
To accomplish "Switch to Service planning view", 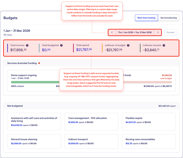I will [x=169, y=18].
